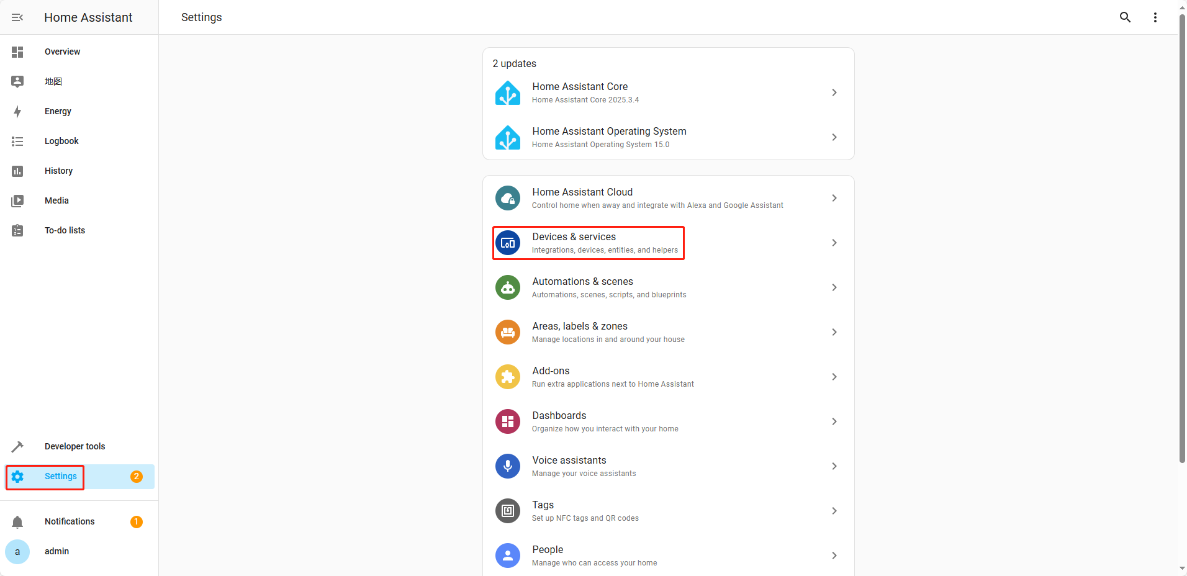Click the To-do lists clipboard icon

tap(17, 230)
